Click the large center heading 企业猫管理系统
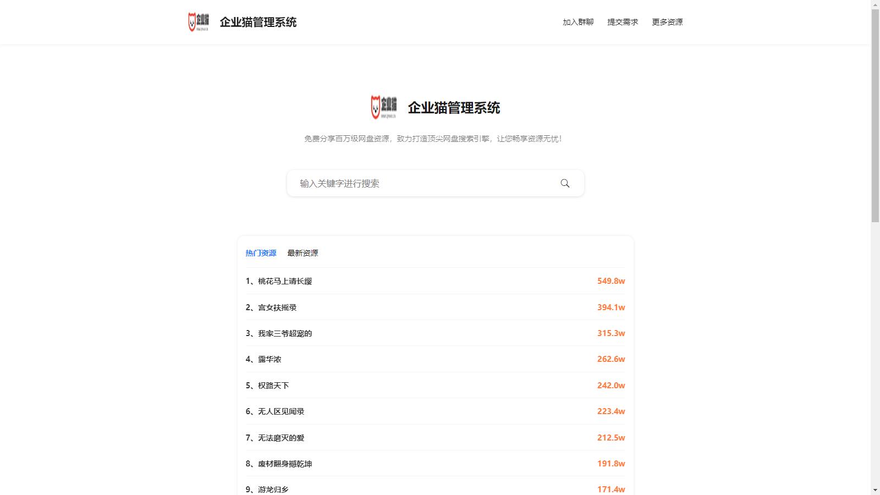 point(454,108)
